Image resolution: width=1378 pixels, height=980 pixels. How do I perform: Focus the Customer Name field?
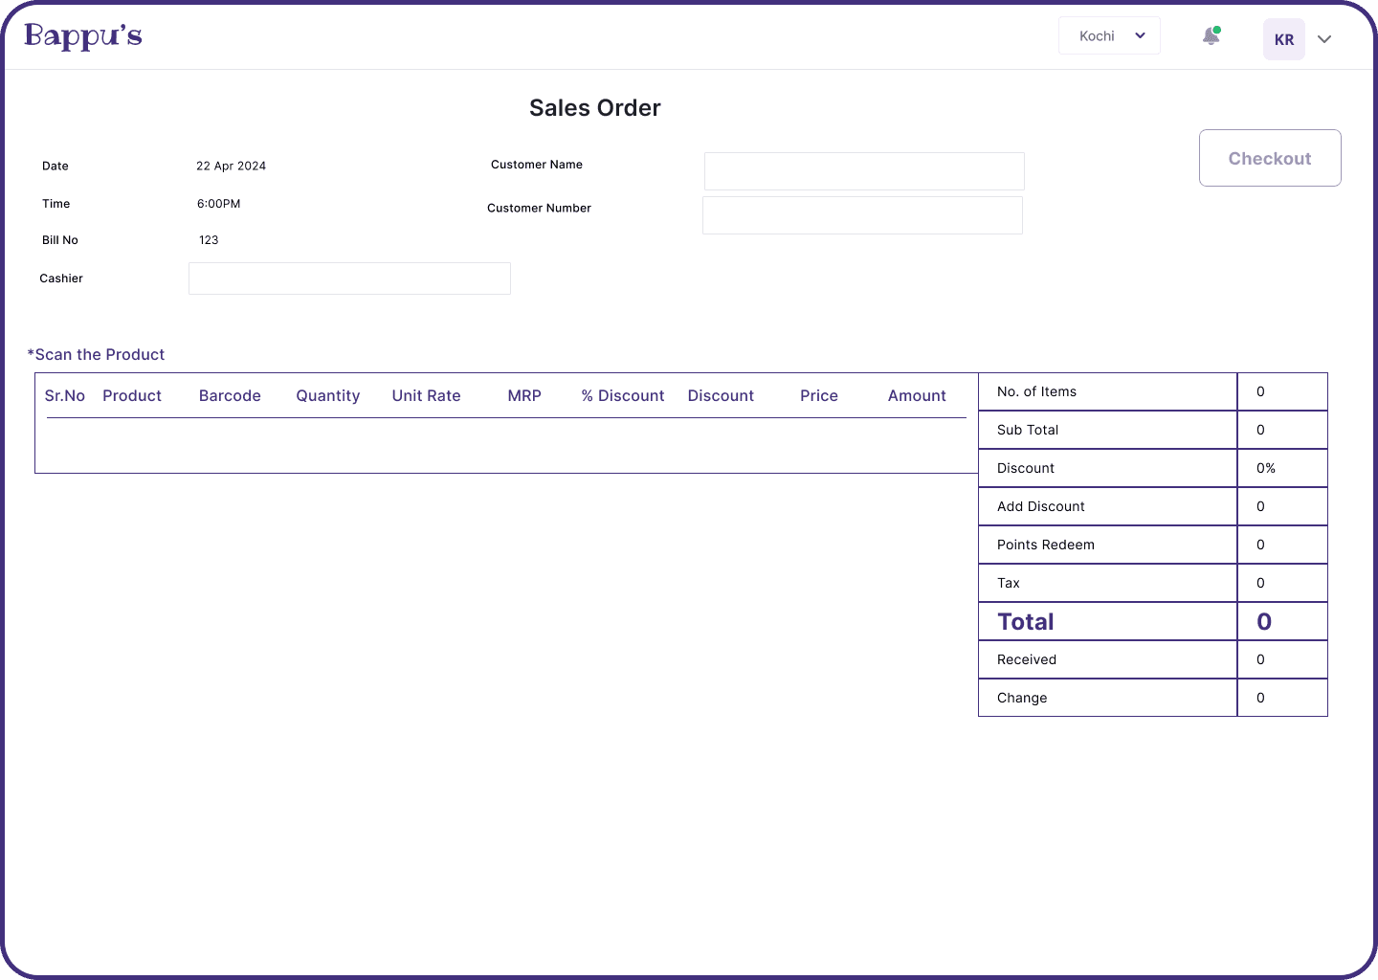[x=864, y=171]
